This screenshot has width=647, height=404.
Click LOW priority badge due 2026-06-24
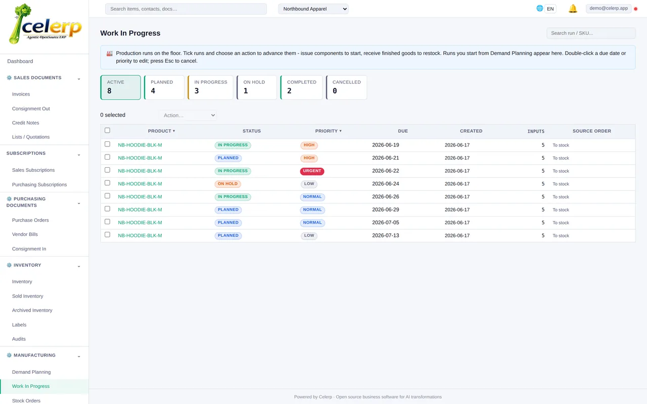tap(309, 184)
